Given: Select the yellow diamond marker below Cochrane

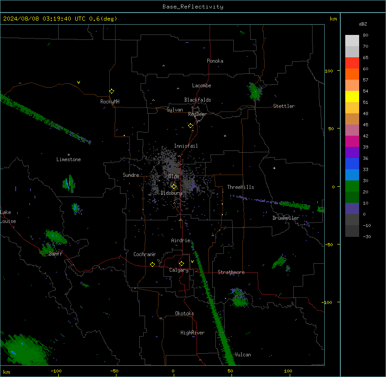Looking at the screenshot, I should 152,264.
